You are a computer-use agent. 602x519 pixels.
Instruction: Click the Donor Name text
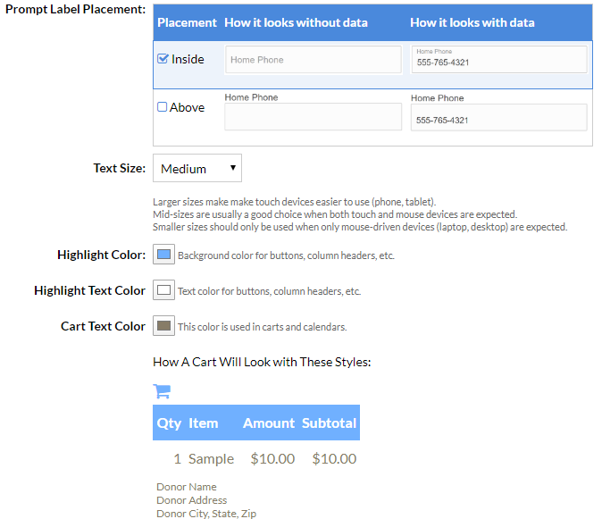[187, 487]
